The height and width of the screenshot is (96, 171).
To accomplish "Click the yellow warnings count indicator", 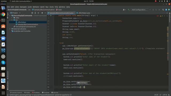I will 161,16.
